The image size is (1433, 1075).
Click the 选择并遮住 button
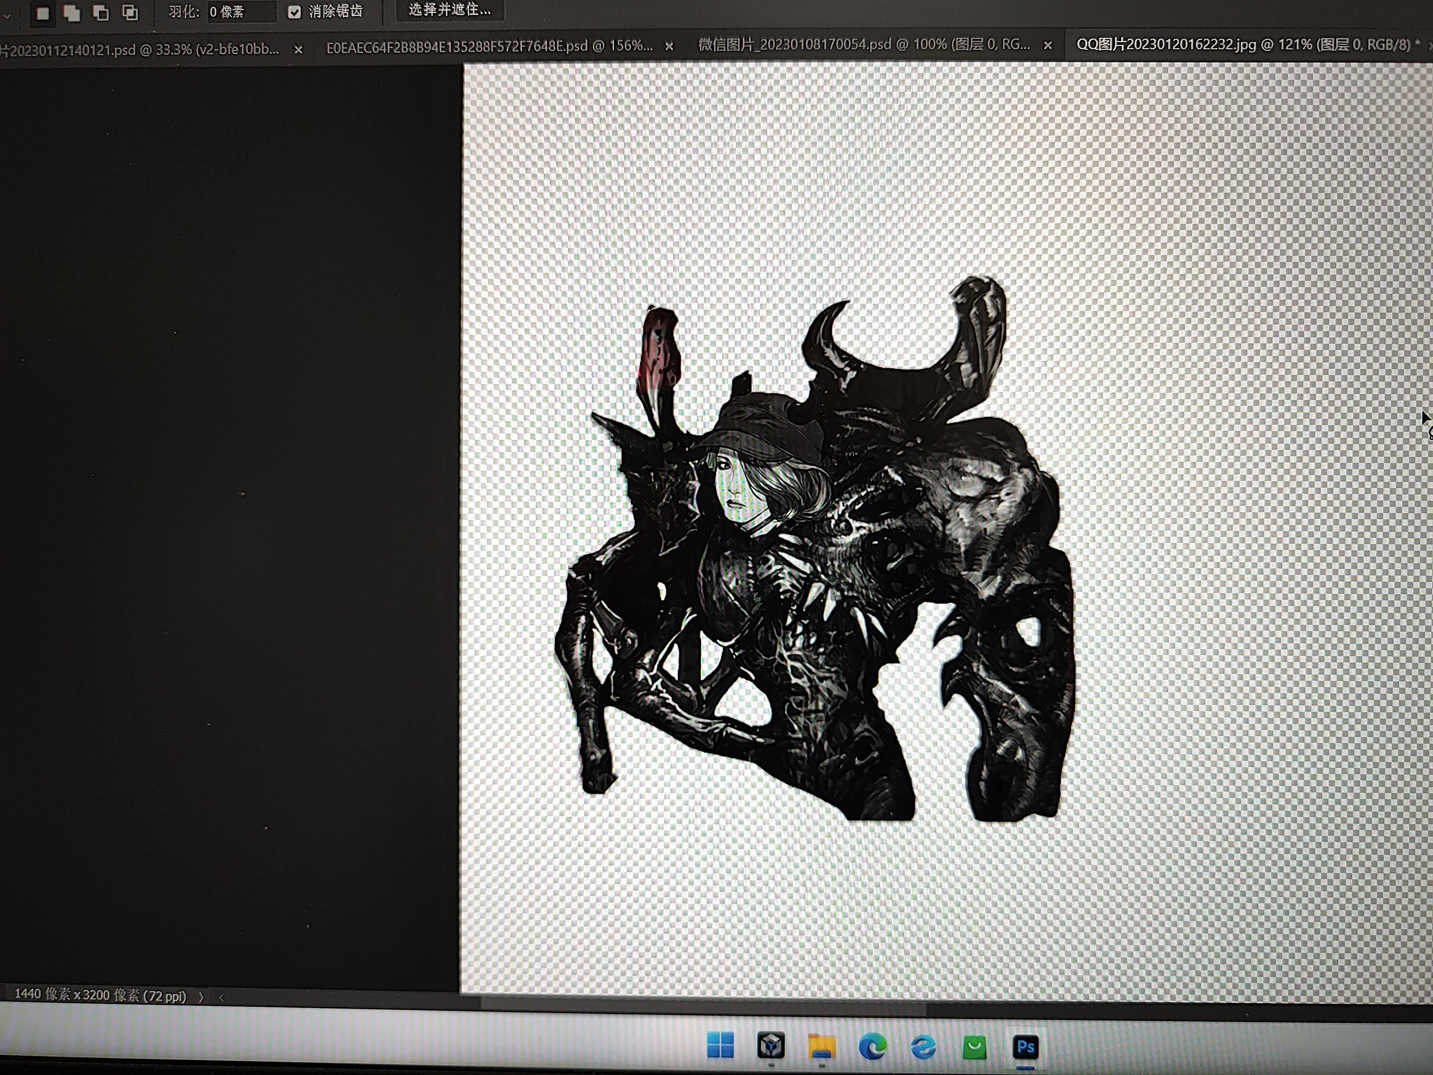[x=450, y=10]
